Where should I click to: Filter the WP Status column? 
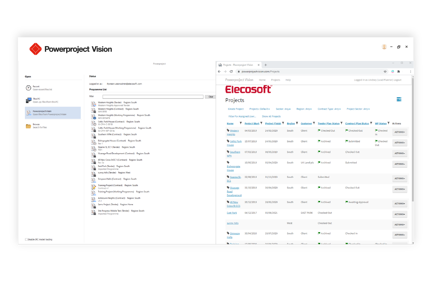click(388, 123)
